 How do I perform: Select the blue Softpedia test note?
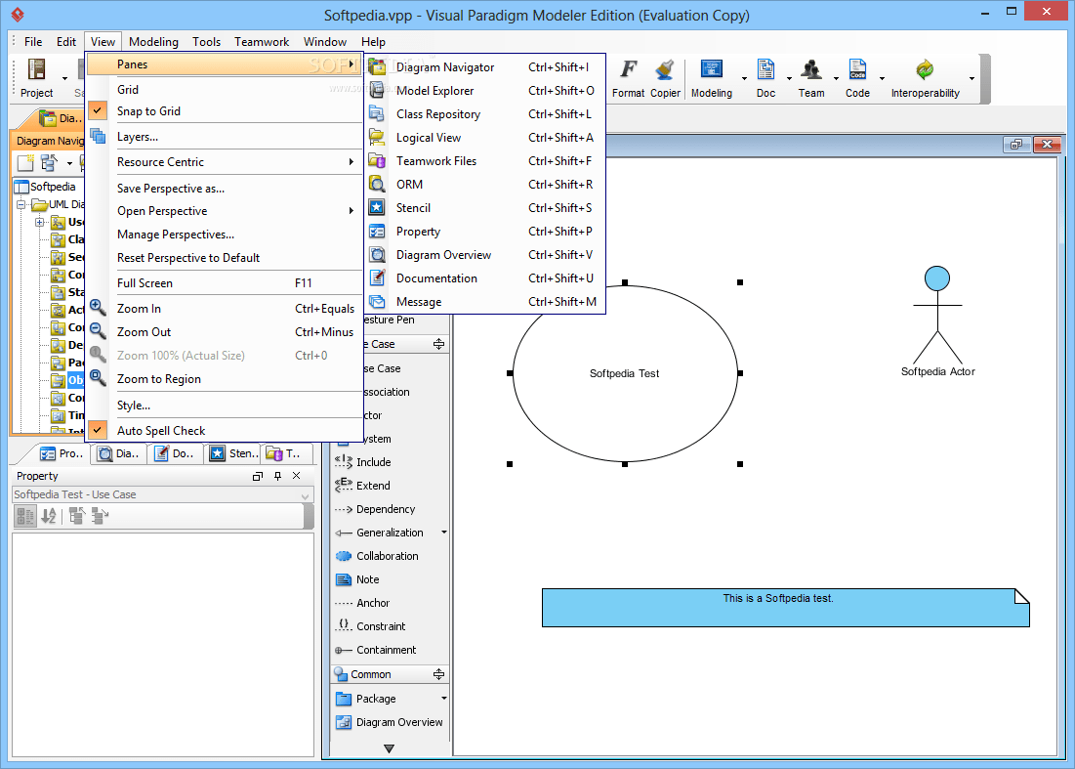pos(786,607)
